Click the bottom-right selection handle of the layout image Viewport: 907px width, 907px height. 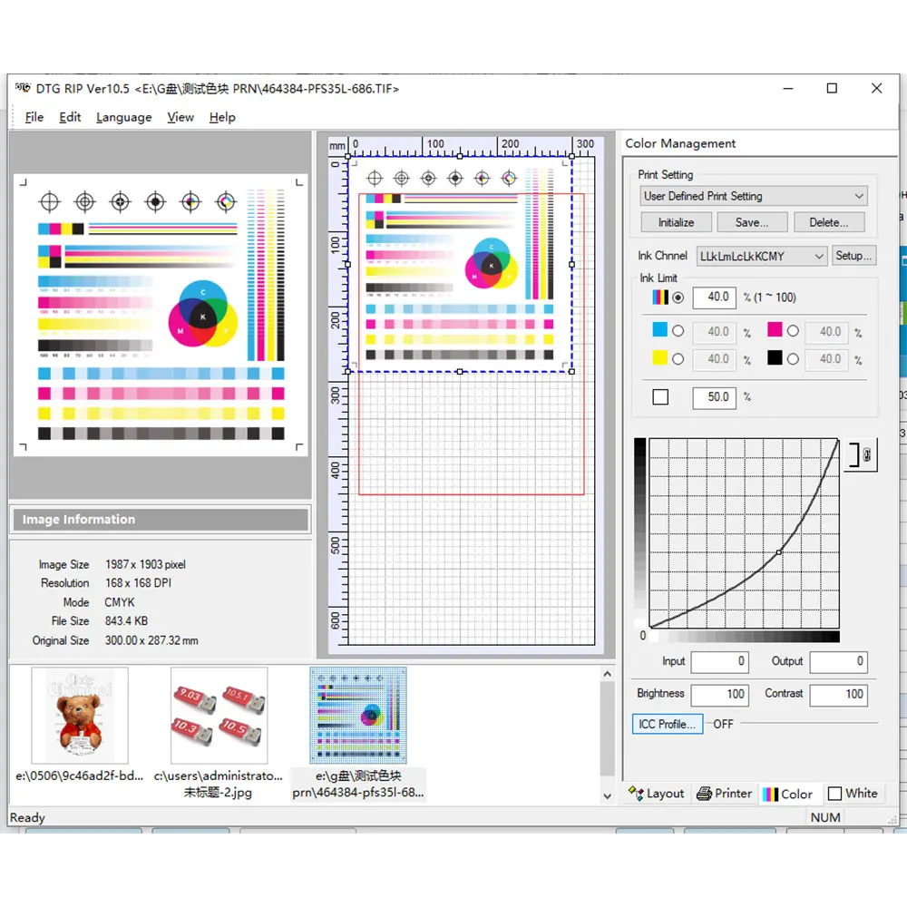pyautogui.click(x=572, y=371)
